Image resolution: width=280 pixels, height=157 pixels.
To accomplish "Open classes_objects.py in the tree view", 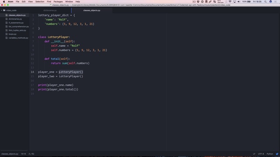I will pos(17,15).
